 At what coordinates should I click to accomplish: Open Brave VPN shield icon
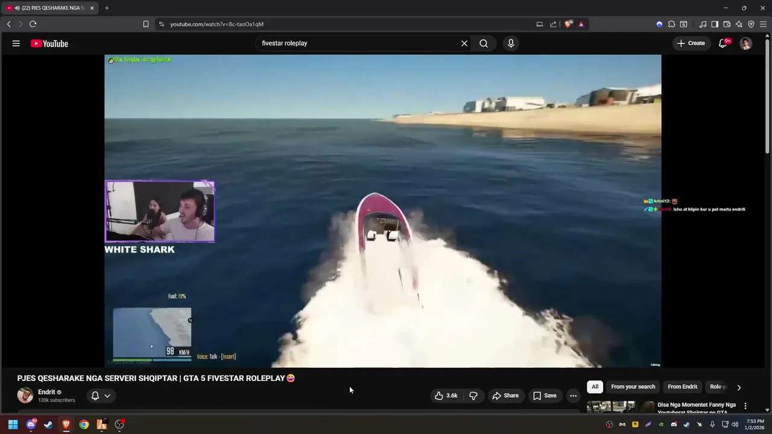pyautogui.click(x=751, y=24)
